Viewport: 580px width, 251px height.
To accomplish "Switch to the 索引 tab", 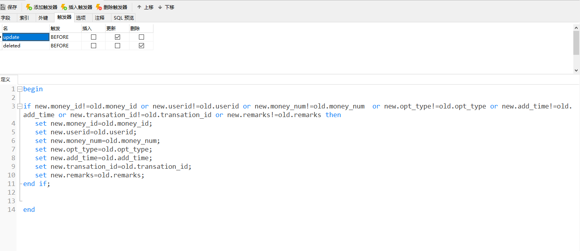I will point(24,18).
